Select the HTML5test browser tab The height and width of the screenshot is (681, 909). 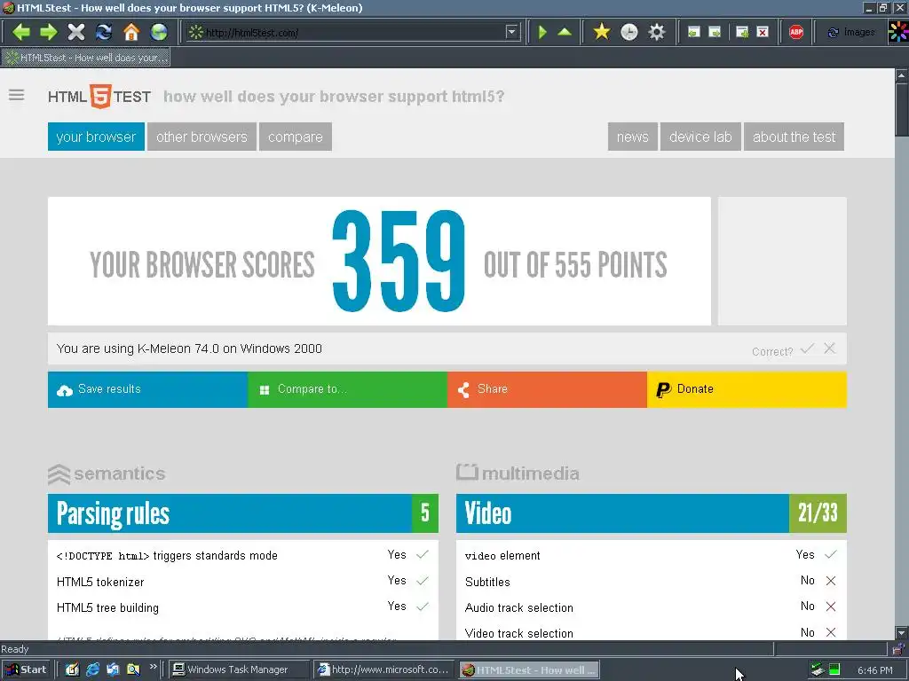tap(86, 58)
